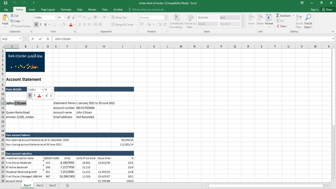Click the Share button
The height and width of the screenshot is (189, 336).
click(327, 9)
